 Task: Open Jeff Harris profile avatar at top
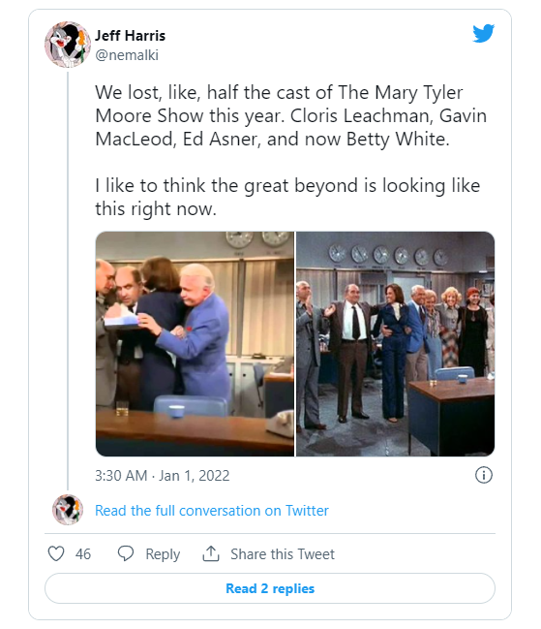(68, 45)
